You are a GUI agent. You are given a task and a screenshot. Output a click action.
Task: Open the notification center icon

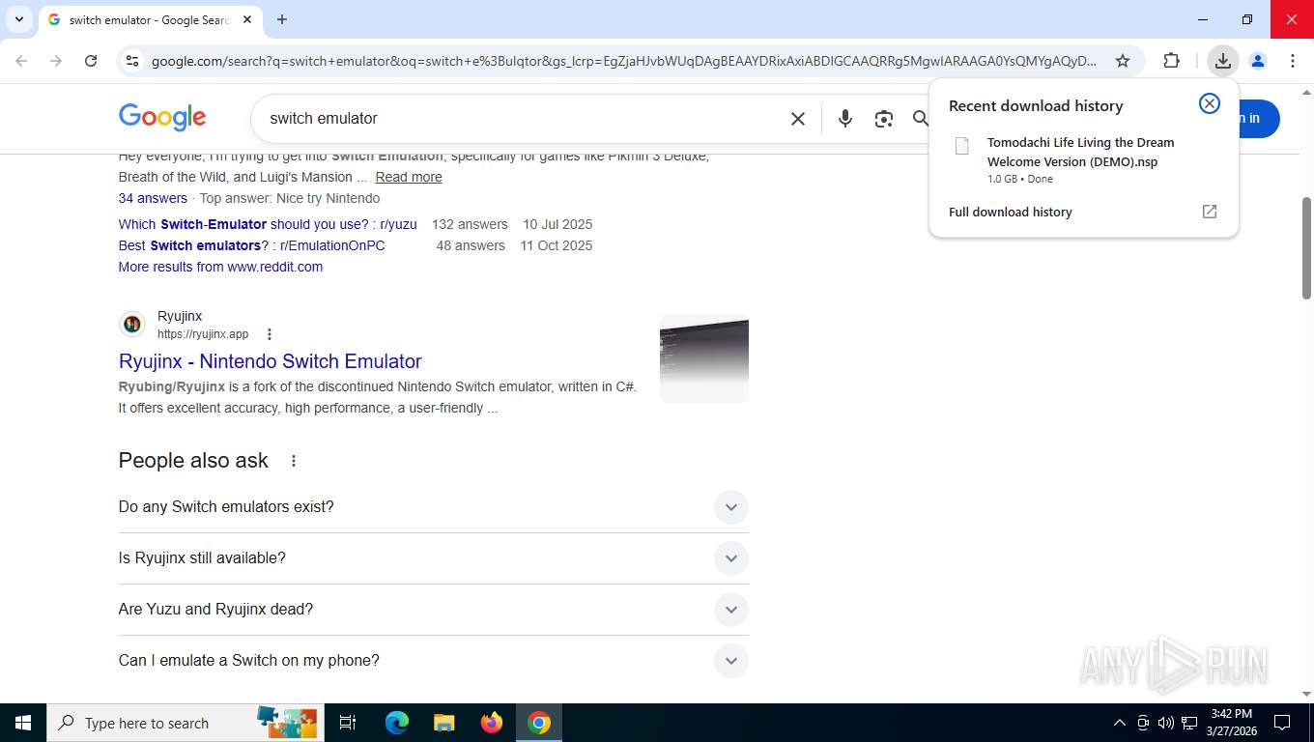1282,723
